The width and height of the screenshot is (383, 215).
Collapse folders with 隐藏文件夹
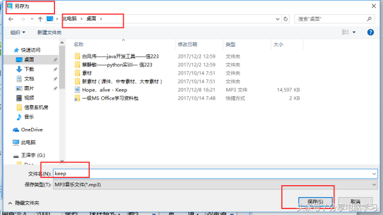[24, 203]
